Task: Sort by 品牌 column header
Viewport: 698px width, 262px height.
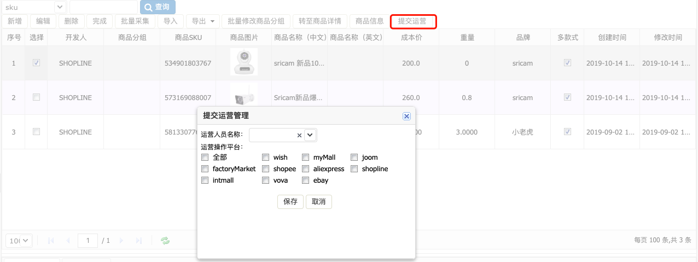Action: click(x=523, y=38)
